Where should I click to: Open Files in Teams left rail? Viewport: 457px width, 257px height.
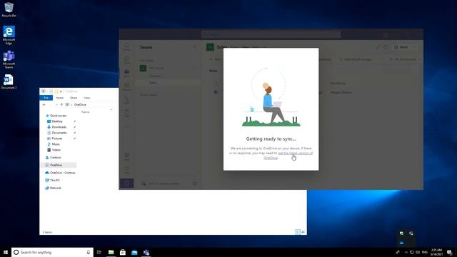127,113
